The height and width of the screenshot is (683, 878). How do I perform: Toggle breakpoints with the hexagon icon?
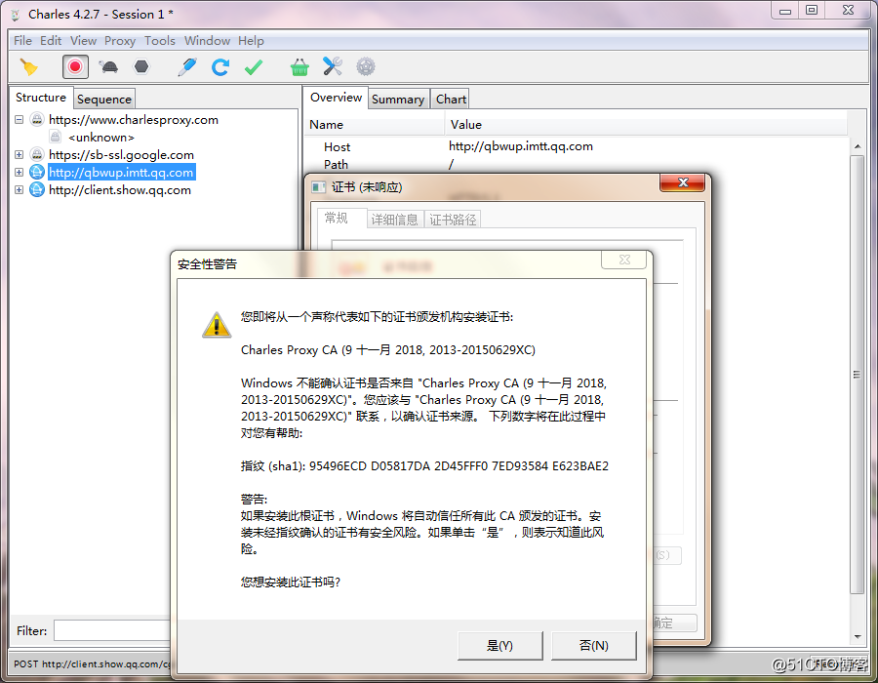click(x=141, y=67)
